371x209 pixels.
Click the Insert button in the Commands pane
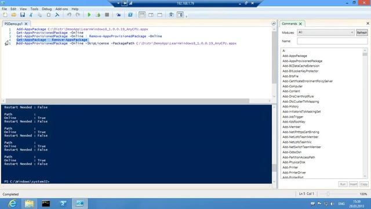click(x=353, y=184)
